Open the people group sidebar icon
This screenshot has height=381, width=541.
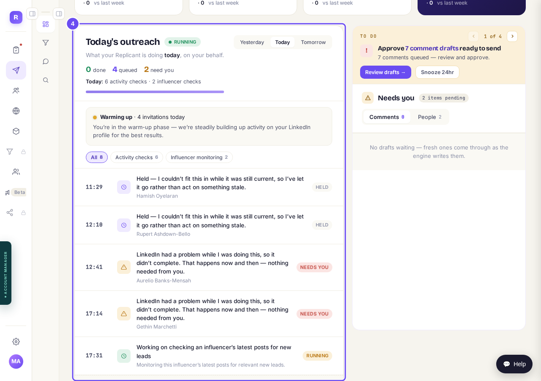tap(16, 91)
